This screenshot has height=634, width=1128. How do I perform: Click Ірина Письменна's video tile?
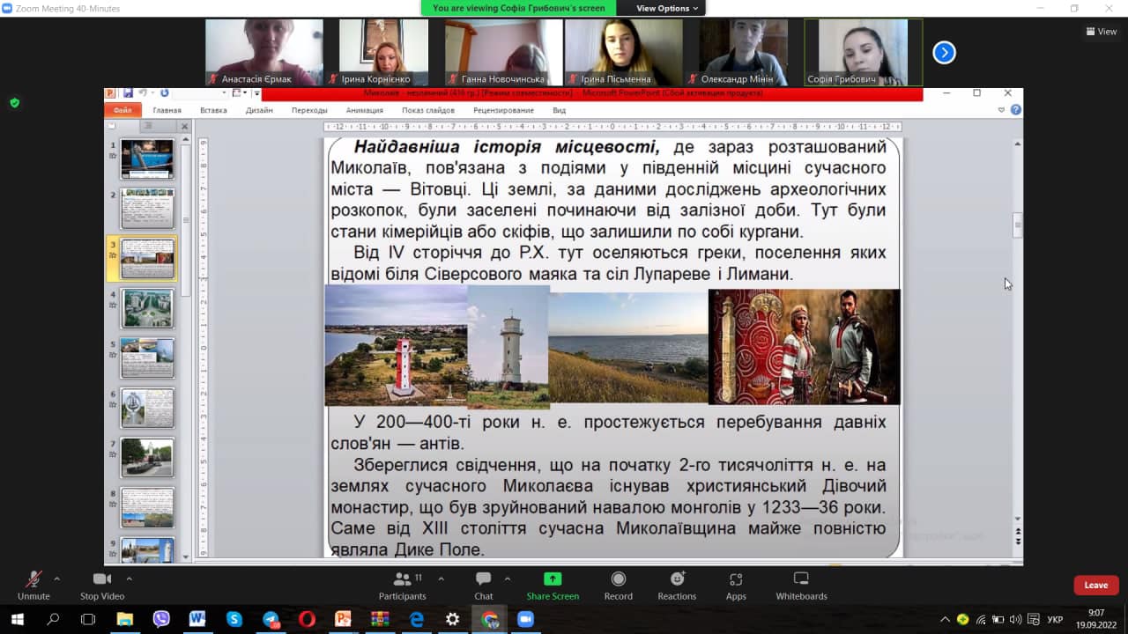pyautogui.click(x=623, y=52)
